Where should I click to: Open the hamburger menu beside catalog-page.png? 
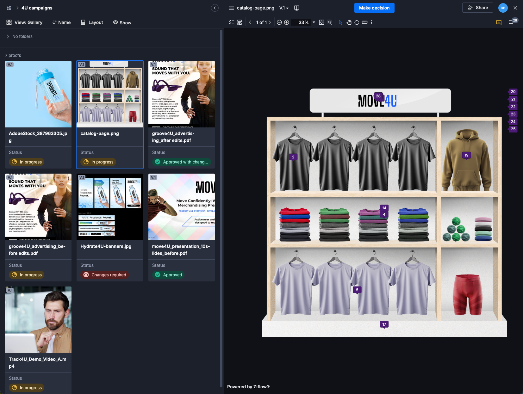click(231, 8)
